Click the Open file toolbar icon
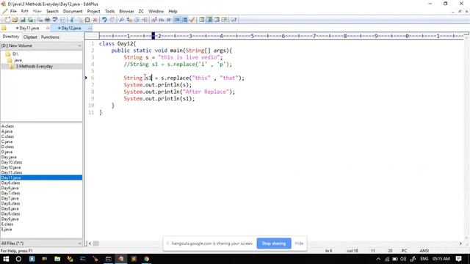The height and width of the screenshot is (264, 470). pos(15,20)
